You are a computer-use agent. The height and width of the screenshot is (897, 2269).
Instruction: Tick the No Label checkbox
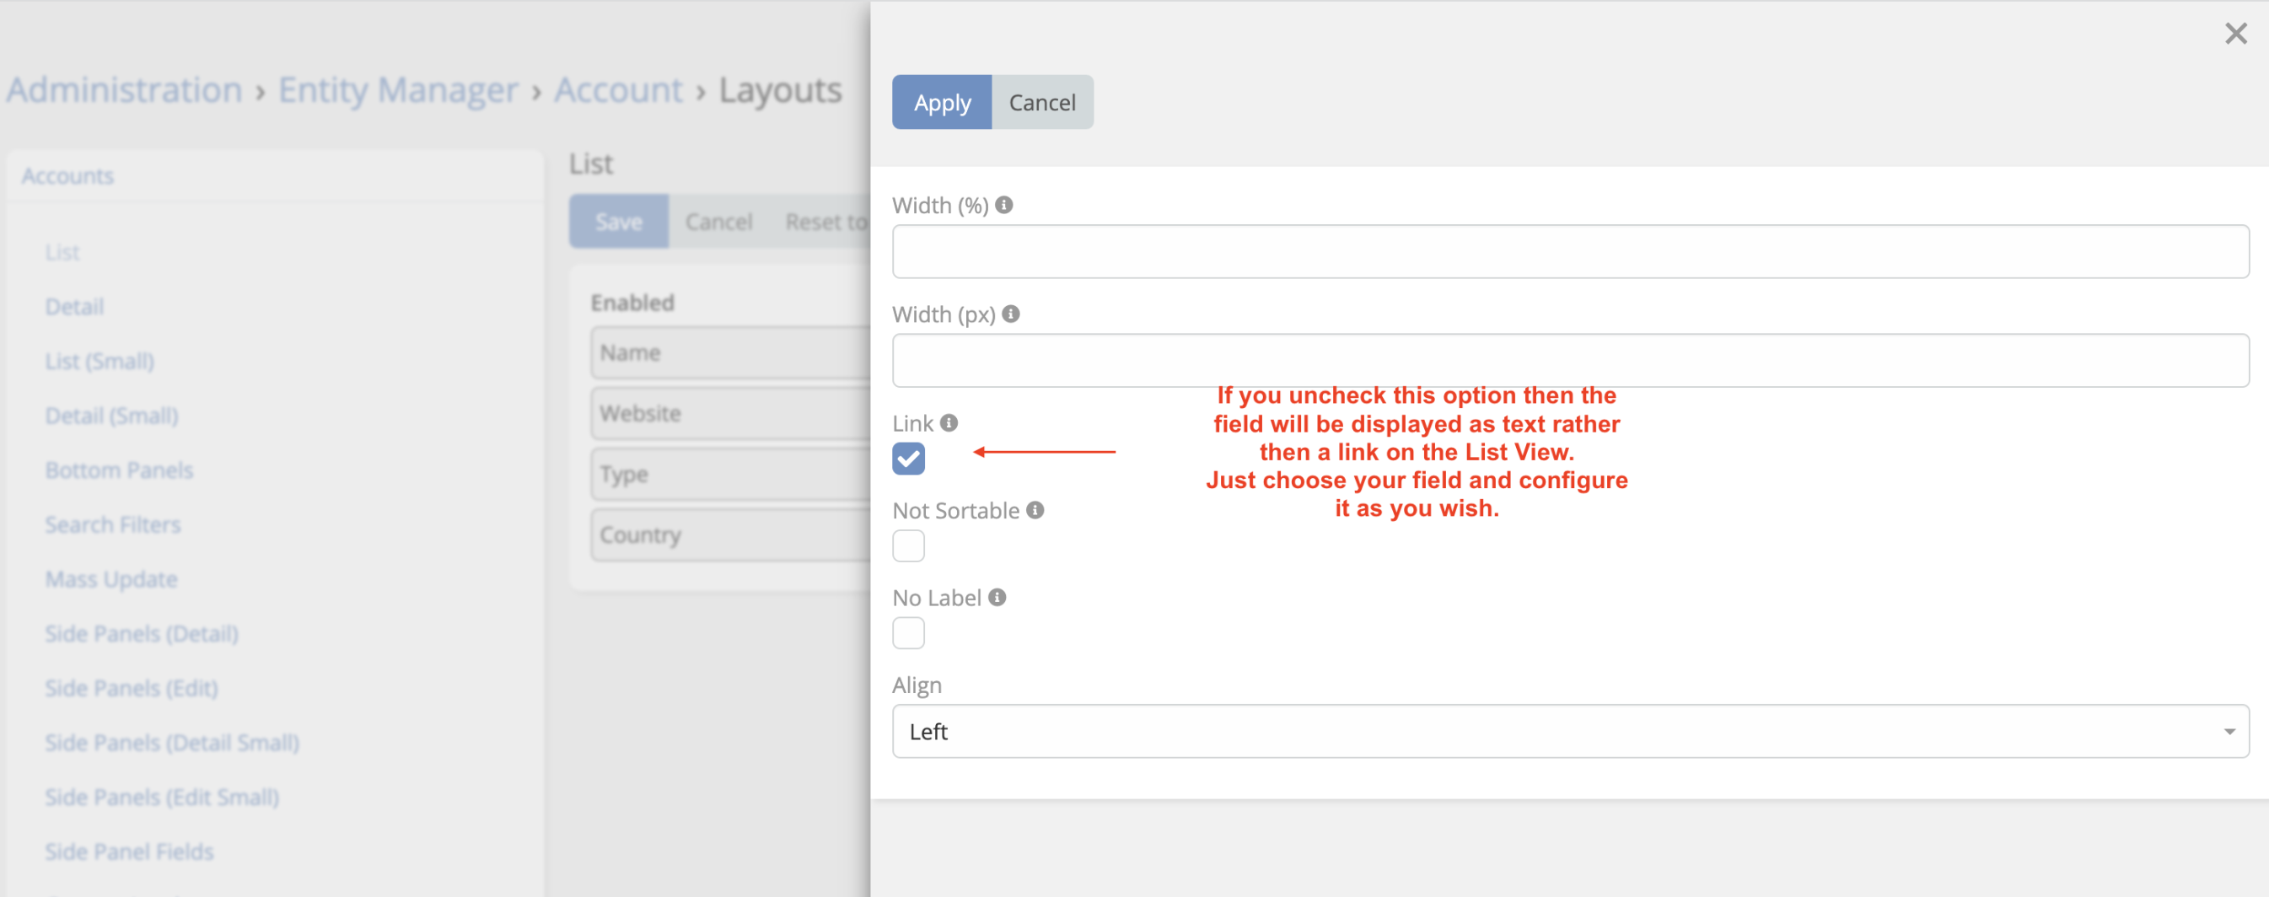[x=908, y=633]
